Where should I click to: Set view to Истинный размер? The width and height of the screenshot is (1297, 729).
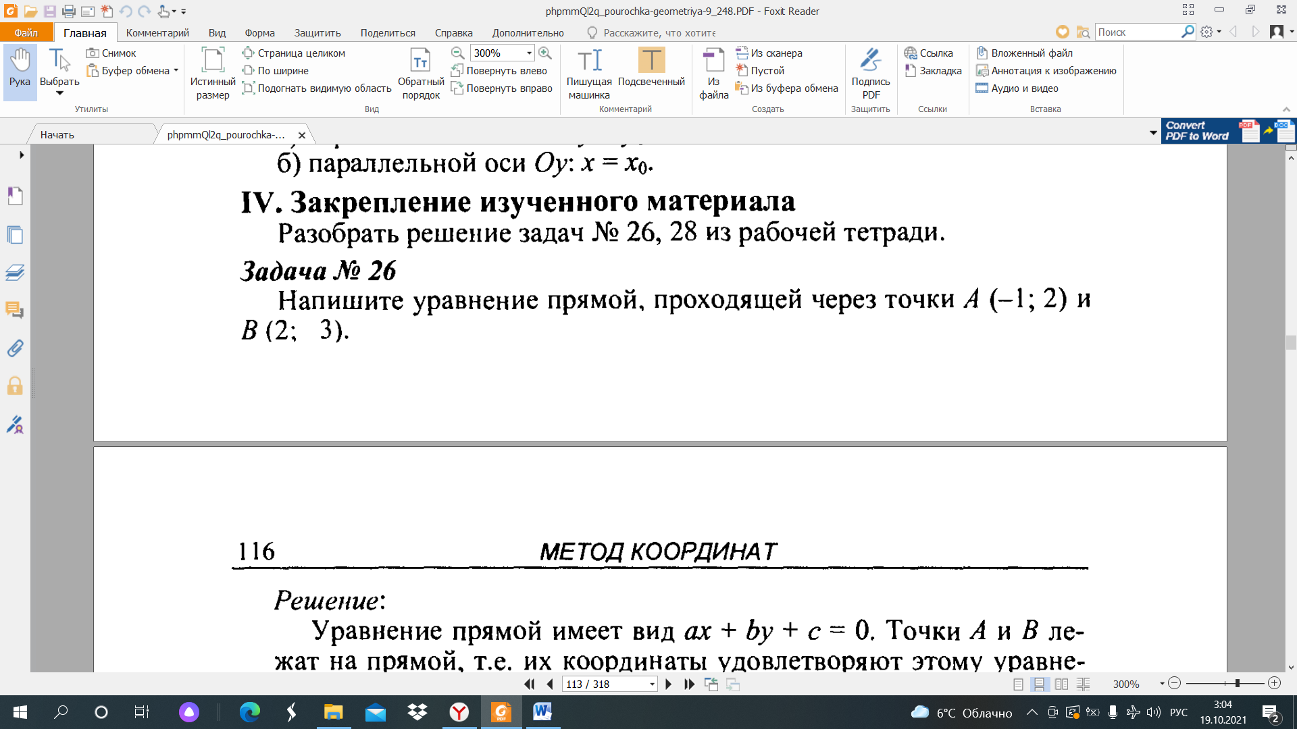point(213,74)
